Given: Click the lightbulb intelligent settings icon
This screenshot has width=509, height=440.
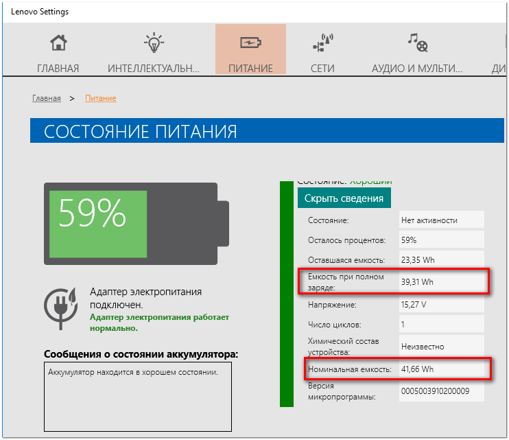Looking at the screenshot, I should 154,43.
